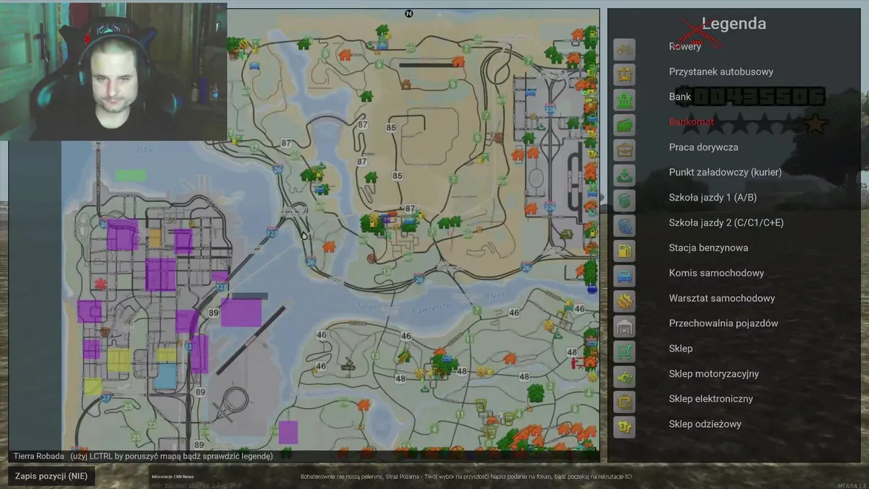
Task: Click the Zapis pozycji (NIE) indicator
Action: 52,476
